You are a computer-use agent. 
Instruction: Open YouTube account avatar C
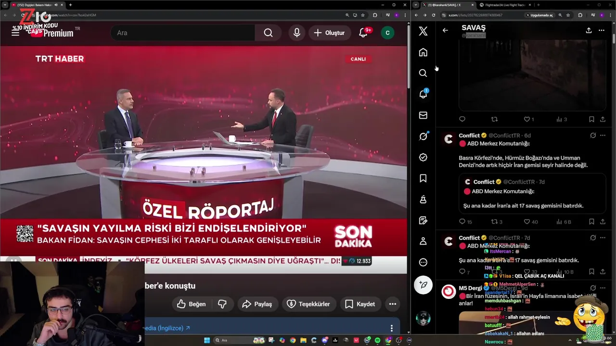point(387,33)
